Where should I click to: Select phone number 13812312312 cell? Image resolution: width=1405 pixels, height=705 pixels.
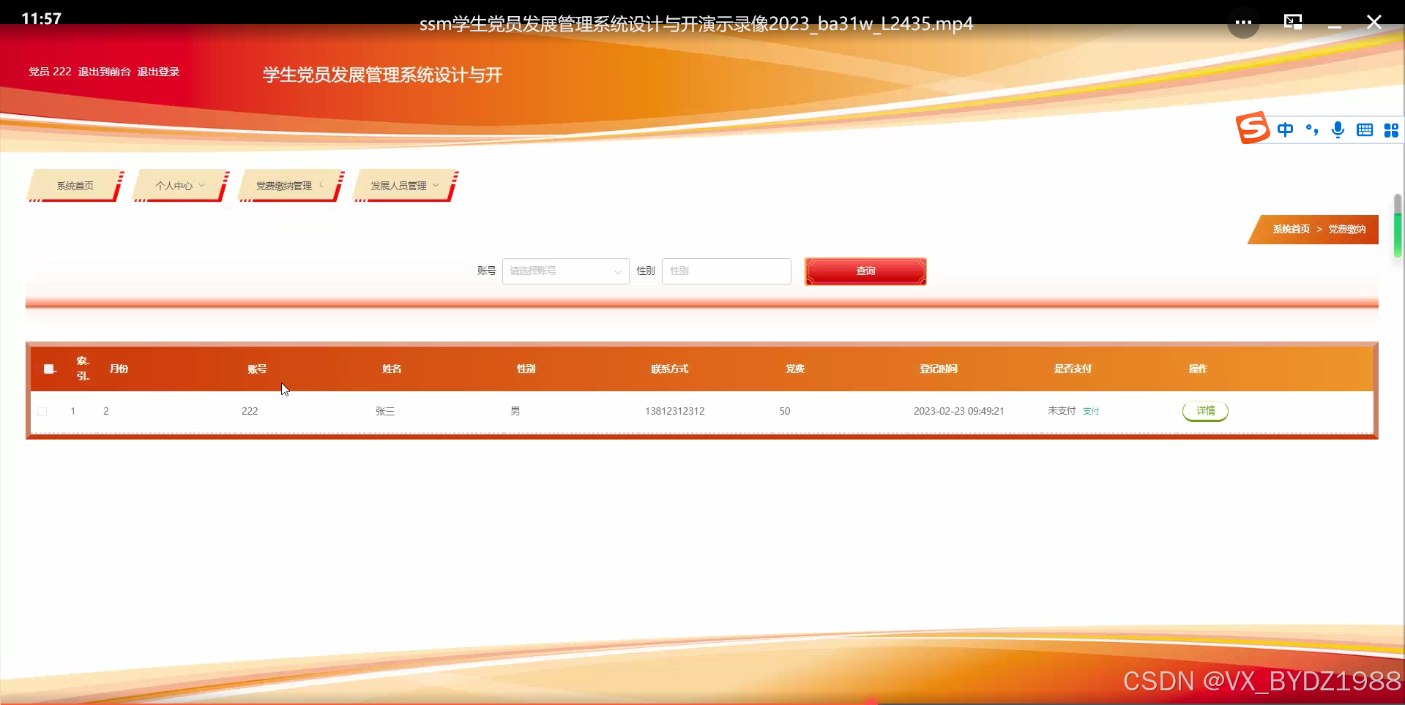674,412
